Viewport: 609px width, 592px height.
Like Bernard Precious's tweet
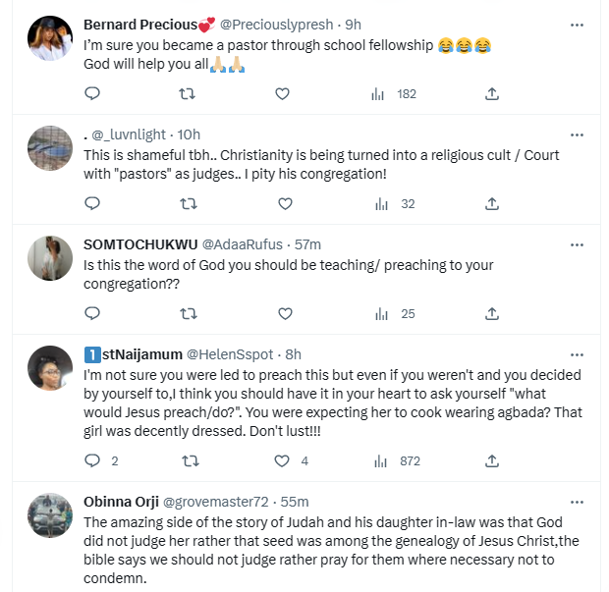[282, 94]
